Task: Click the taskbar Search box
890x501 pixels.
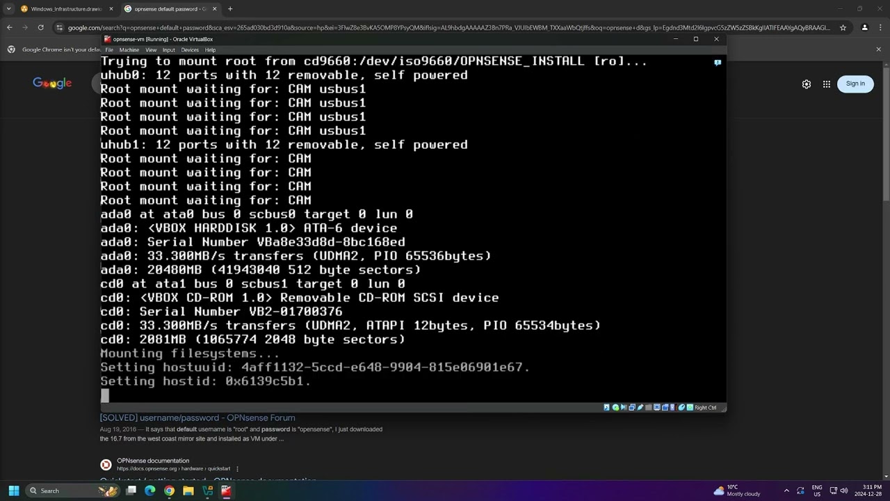Action: tap(73, 491)
